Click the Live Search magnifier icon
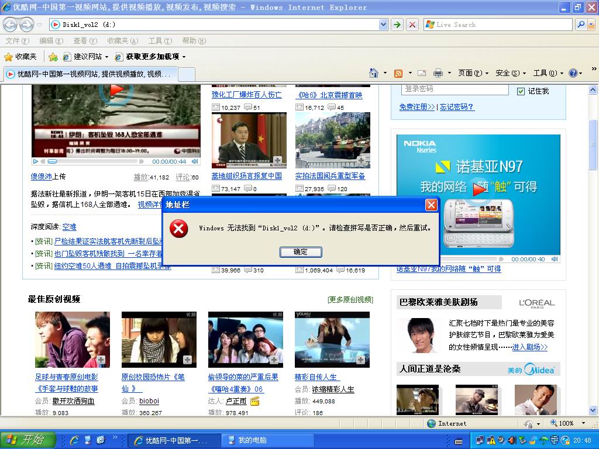599x449 pixels. (581, 25)
